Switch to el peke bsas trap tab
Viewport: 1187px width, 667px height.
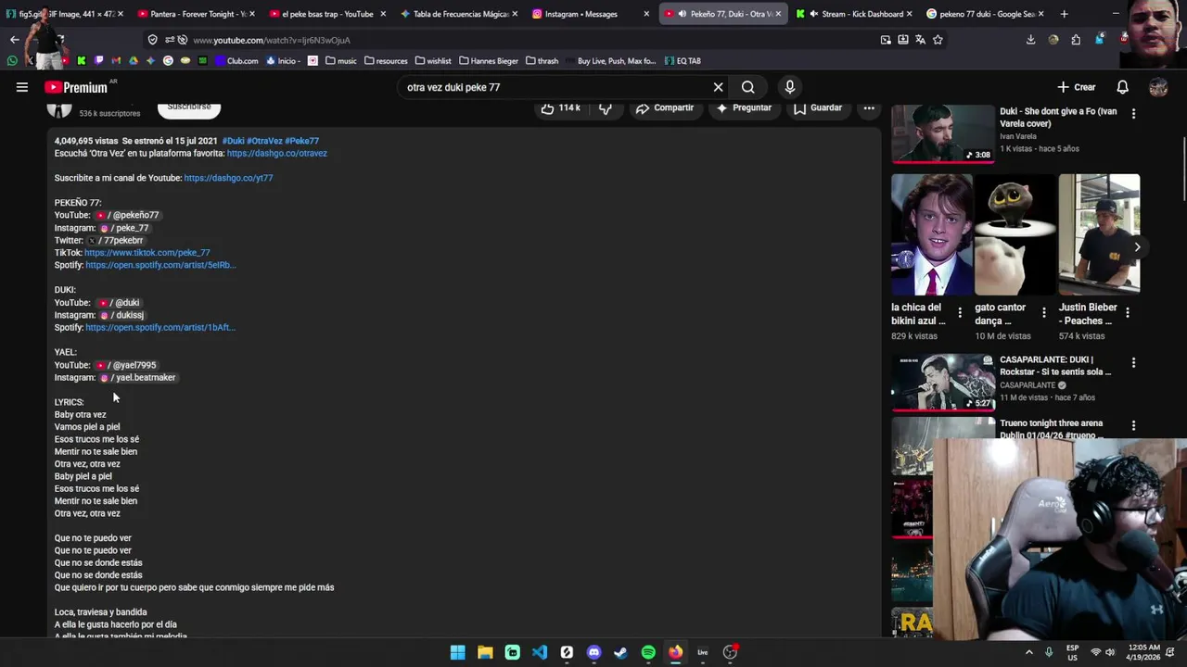[327, 14]
